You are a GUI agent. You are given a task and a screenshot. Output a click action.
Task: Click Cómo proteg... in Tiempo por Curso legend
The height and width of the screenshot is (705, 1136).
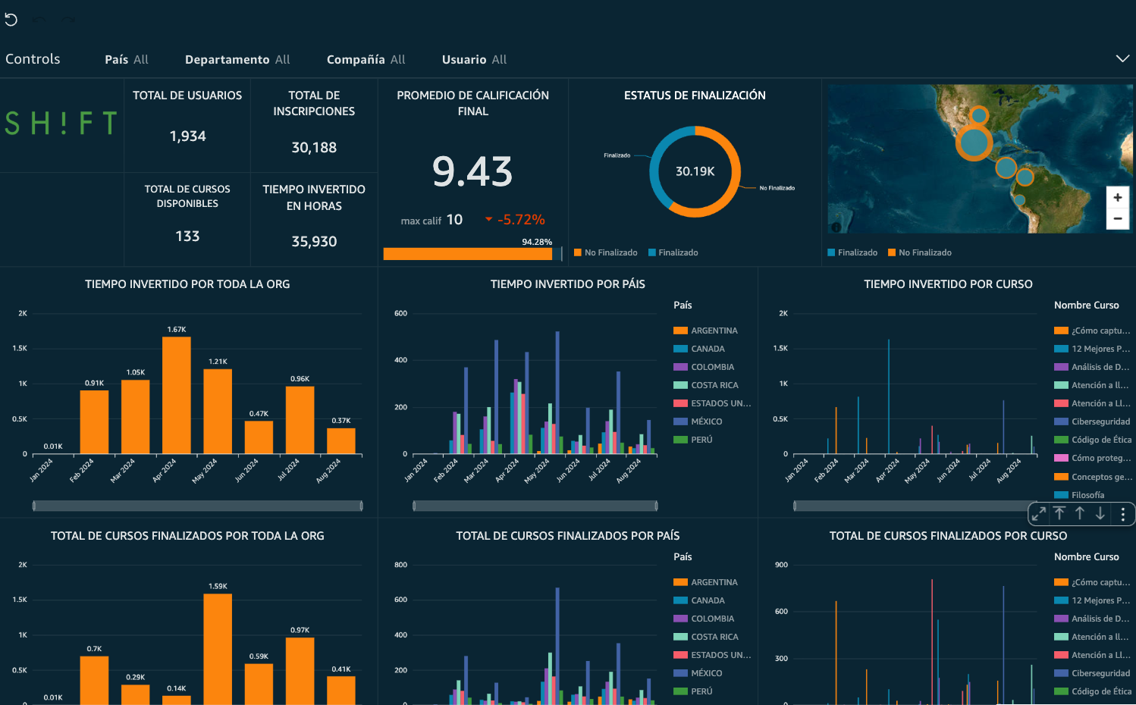coord(1092,458)
